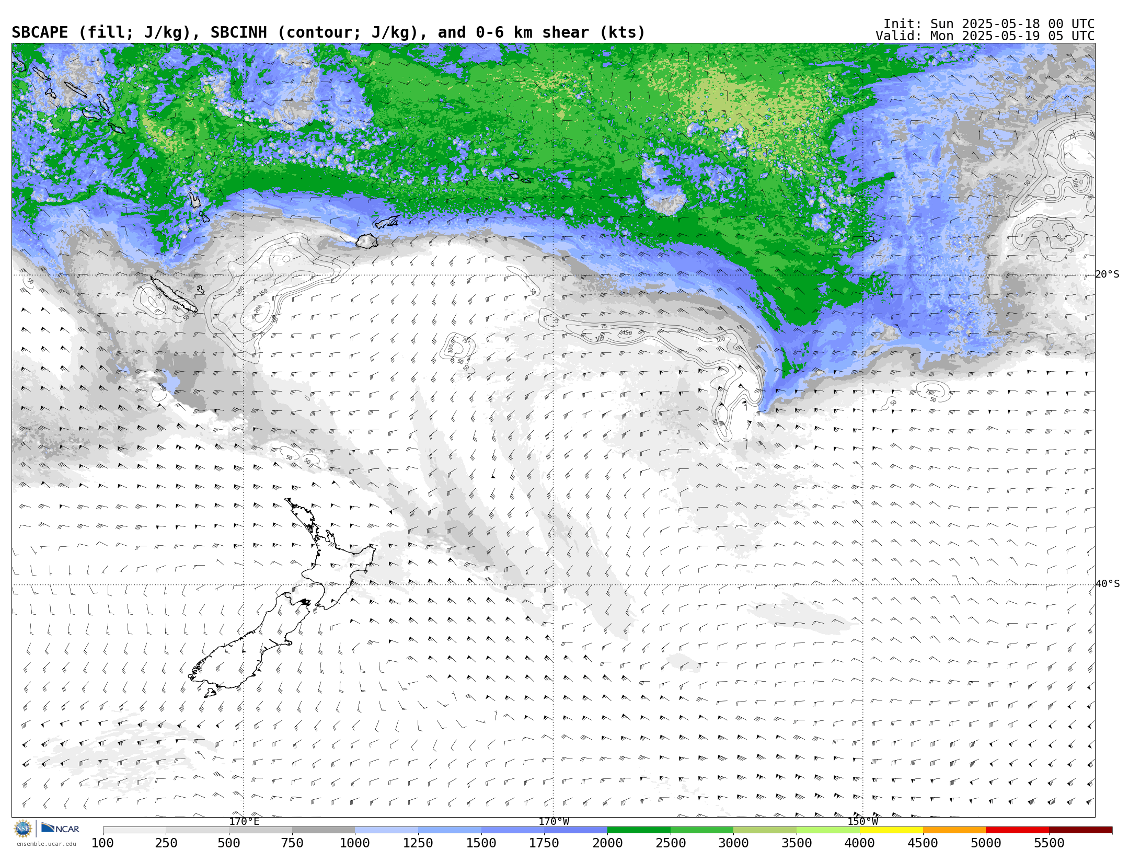
Task: Click the colorbar label "2000"
Action: pyautogui.click(x=607, y=843)
